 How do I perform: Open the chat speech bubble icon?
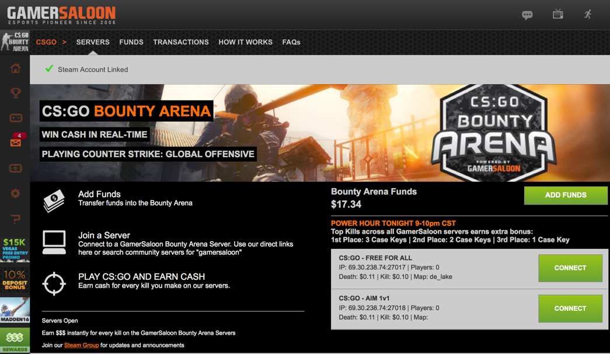[x=527, y=15]
